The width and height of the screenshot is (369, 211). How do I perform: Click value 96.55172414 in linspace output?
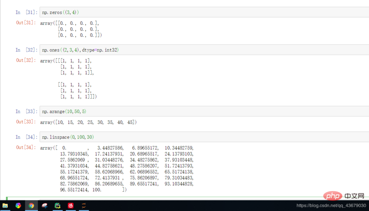click(x=74, y=190)
